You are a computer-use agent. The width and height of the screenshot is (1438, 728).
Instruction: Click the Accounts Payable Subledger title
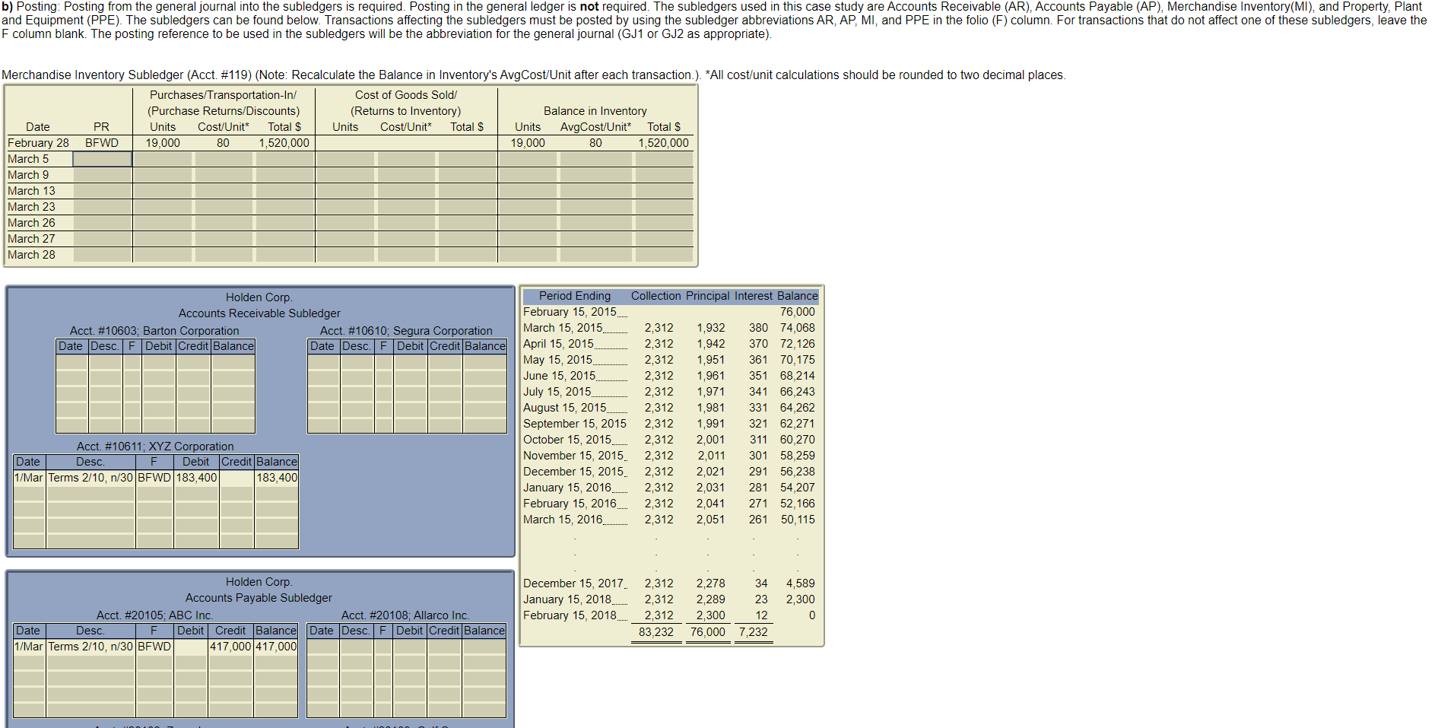pyautogui.click(x=259, y=598)
